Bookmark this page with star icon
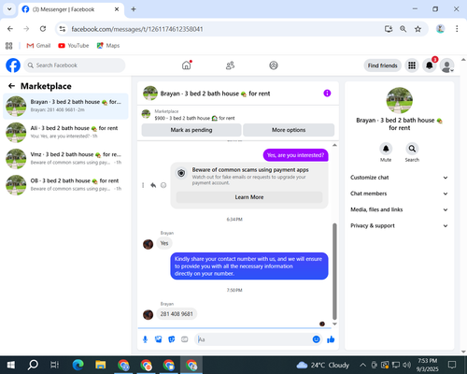Screen dimensions: 467x374 coord(417,29)
